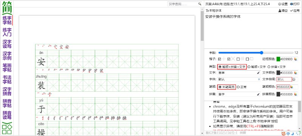
Task: Click the pencil edit icon in 拼音 field
Action: click(x=258, y=94)
